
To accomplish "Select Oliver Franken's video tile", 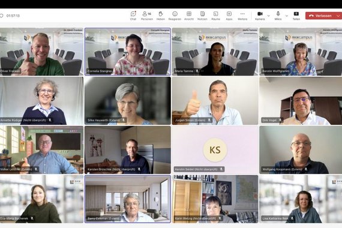I will [x=41, y=52].
